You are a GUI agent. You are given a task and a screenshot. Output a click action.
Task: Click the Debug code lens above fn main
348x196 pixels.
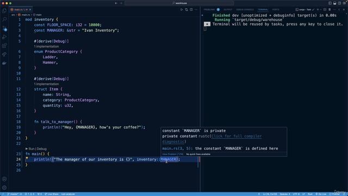(x=42, y=149)
